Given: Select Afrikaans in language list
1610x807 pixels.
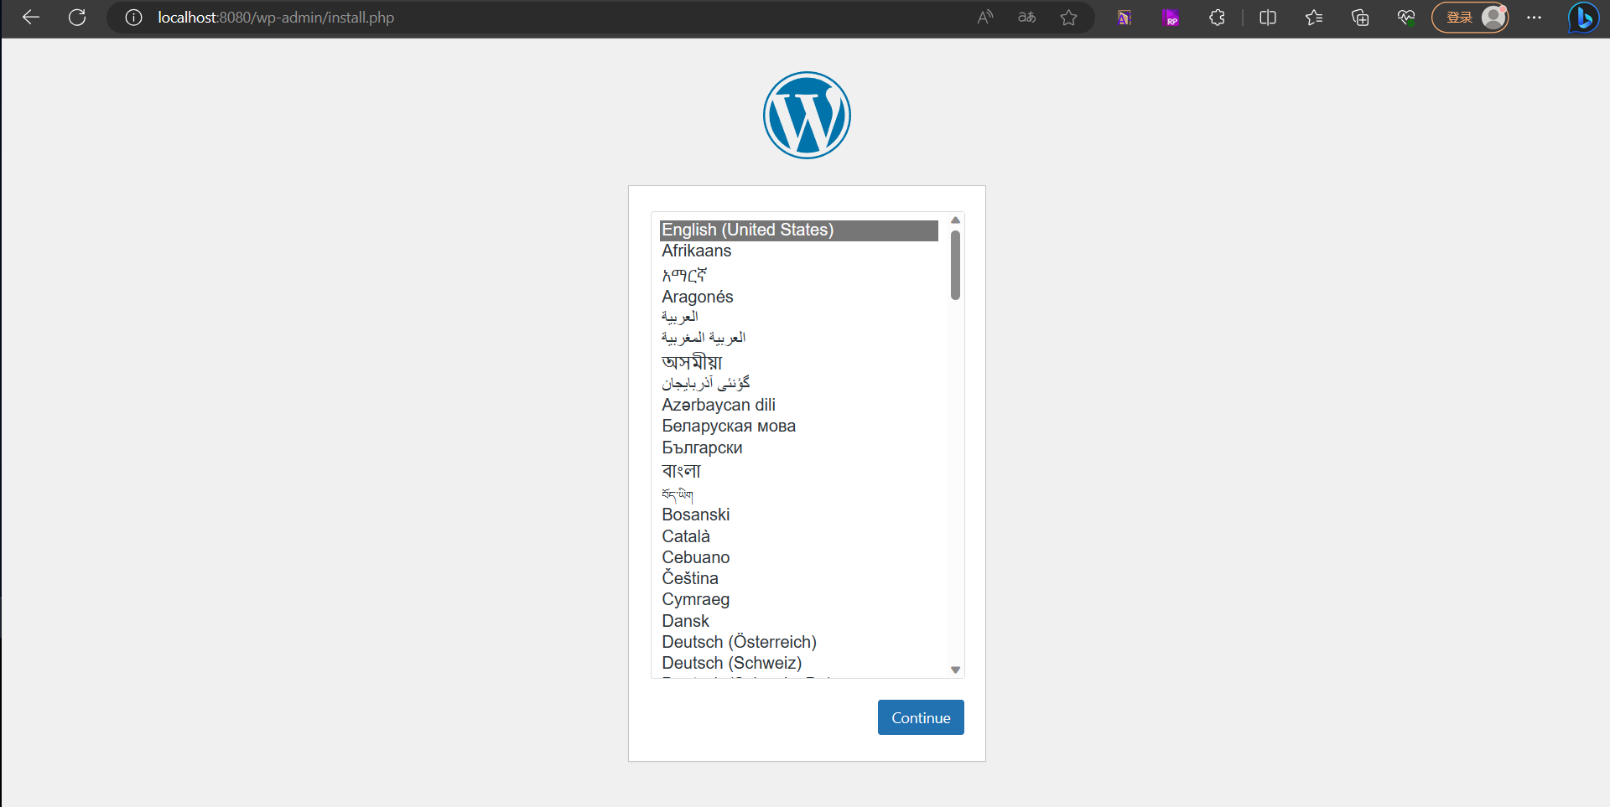Looking at the screenshot, I should click(x=799, y=251).
